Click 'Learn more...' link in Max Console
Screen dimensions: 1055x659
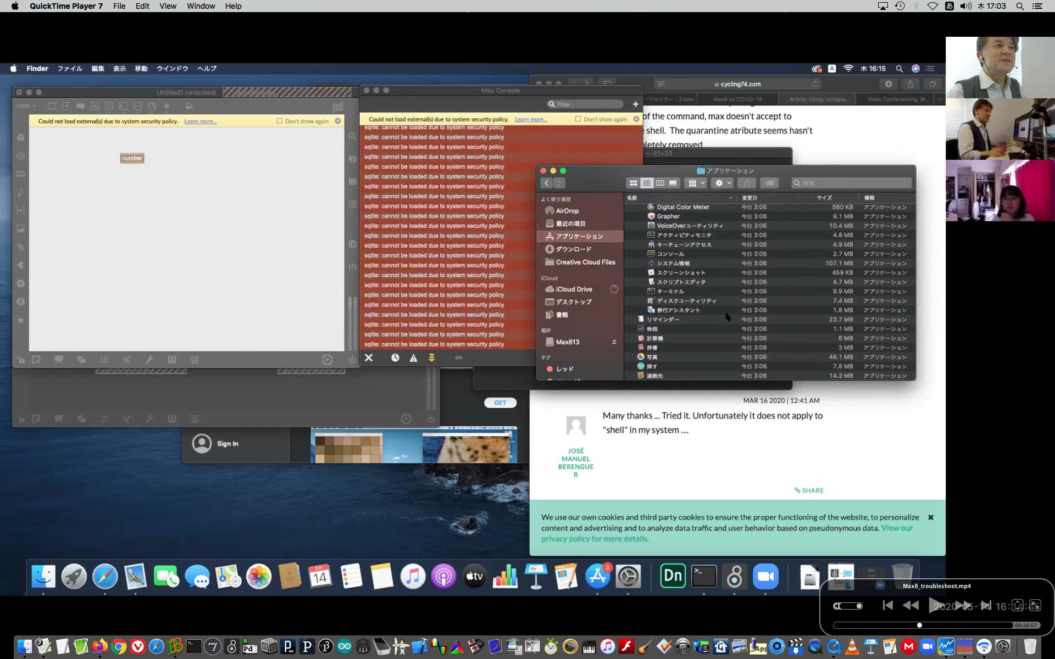[530, 119]
